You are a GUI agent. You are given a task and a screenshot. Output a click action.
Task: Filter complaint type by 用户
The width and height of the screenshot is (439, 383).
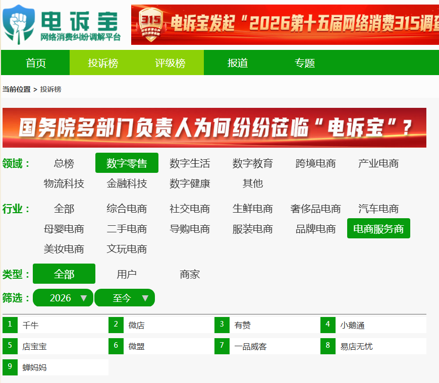tap(127, 274)
